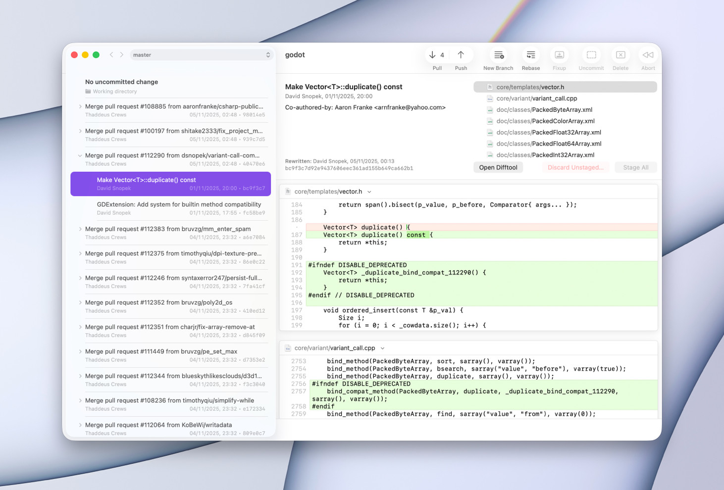Click the vector.h diff header file icon
The height and width of the screenshot is (490, 724).
pyautogui.click(x=288, y=192)
